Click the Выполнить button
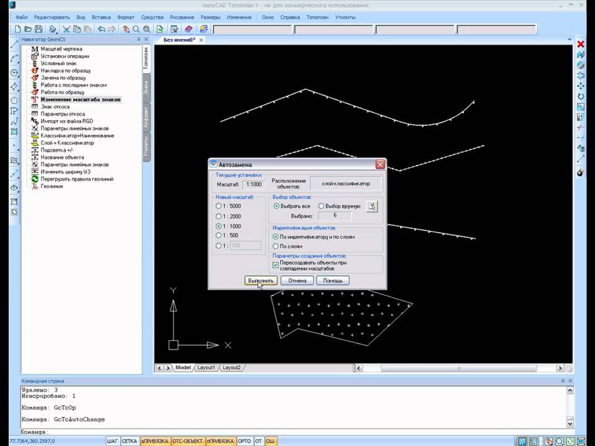 (x=261, y=281)
